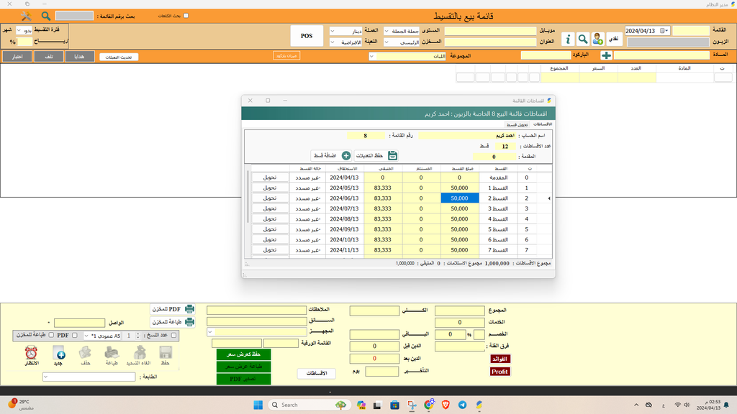Click the green add installment plus icon
Image resolution: width=737 pixels, height=414 pixels.
coord(346,155)
